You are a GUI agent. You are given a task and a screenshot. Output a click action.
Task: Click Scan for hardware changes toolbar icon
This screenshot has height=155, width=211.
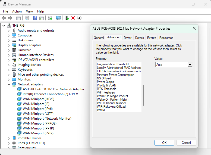tap(58, 18)
